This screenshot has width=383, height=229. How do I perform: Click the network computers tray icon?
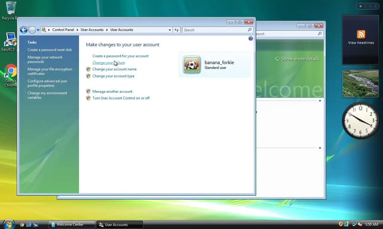pos(354,224)
